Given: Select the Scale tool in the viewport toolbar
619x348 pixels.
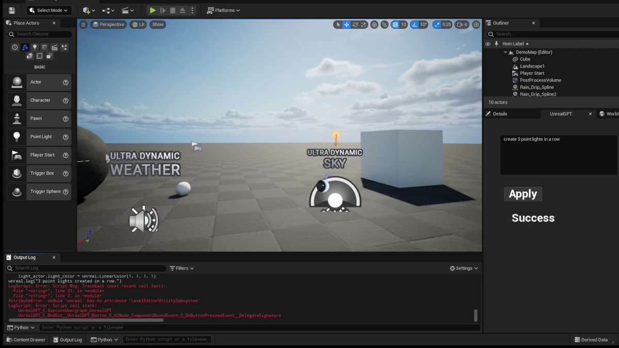Looking at the screenshot, I should click(363, 24).
